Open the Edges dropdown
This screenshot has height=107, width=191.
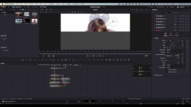point(175,65)
